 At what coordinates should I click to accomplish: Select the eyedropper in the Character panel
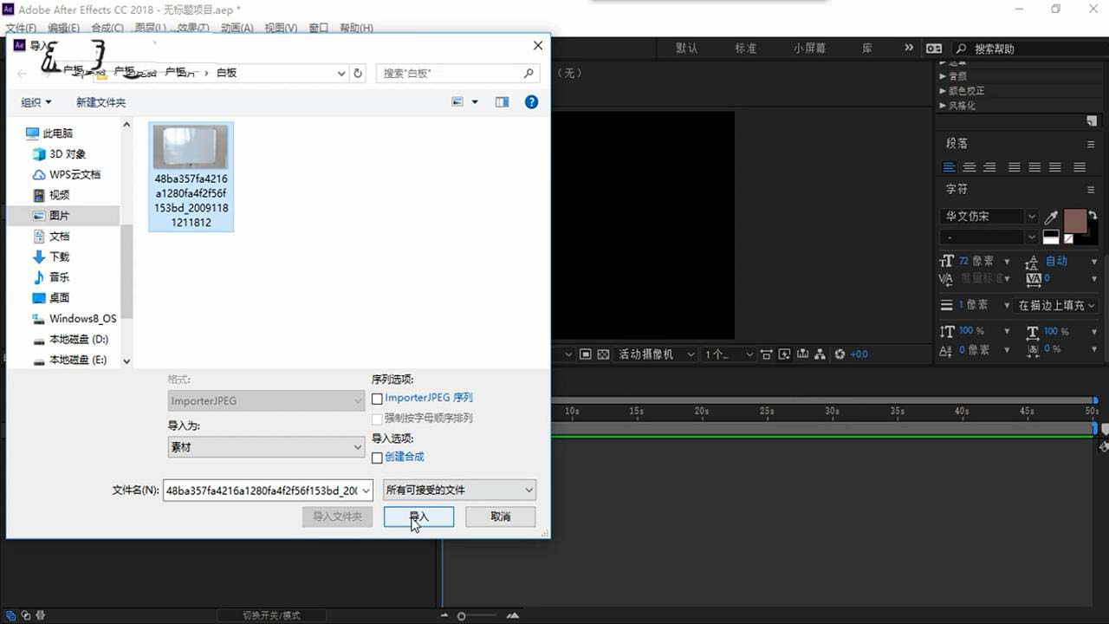1052,216
